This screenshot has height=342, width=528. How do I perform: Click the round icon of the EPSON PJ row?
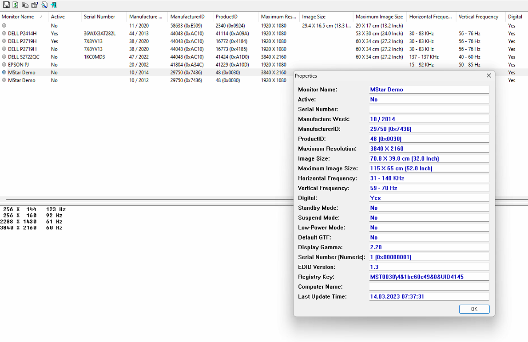click(x=4, y=65)
